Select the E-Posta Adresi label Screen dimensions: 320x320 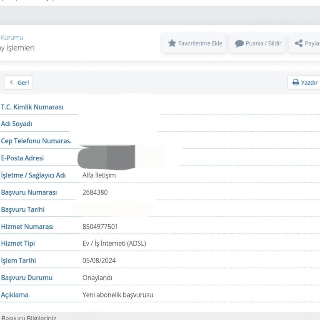[x=22, y=158]
